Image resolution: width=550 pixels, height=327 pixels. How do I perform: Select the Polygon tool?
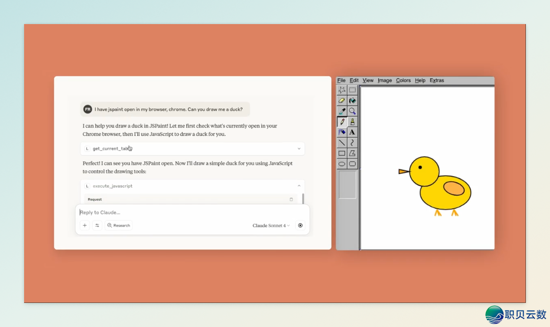(x=352, y=153)
